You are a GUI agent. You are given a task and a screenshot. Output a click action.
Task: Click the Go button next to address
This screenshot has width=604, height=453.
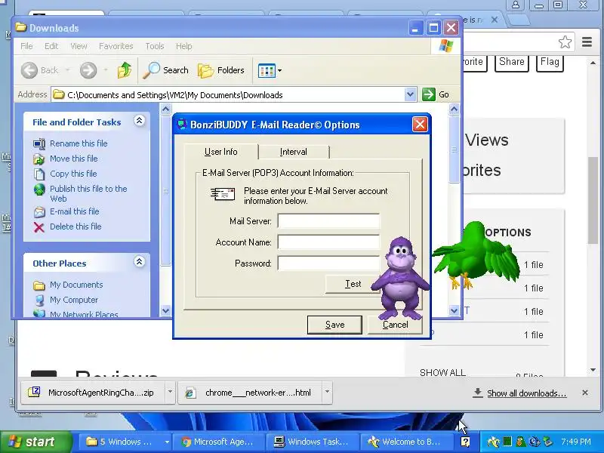[x=436, y=94]
